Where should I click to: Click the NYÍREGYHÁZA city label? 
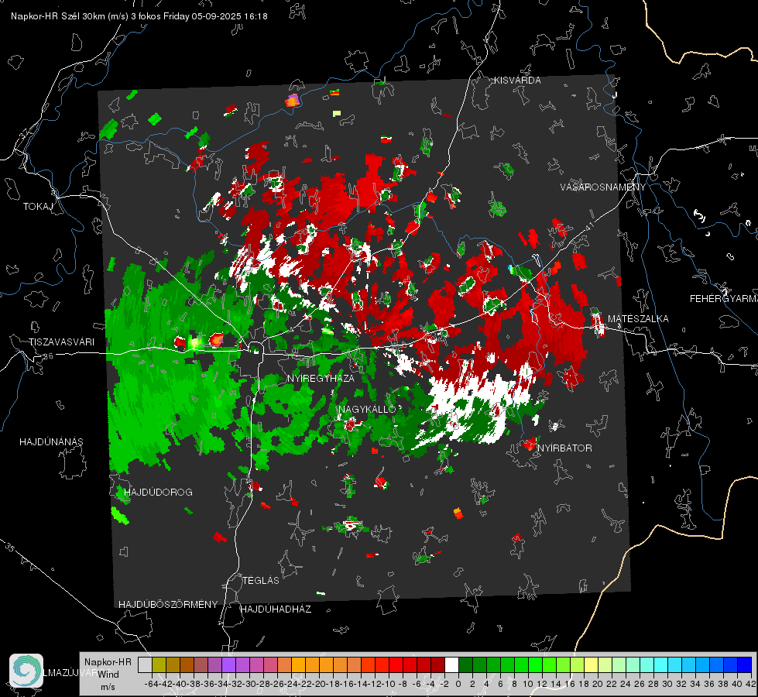pos(321,378)
